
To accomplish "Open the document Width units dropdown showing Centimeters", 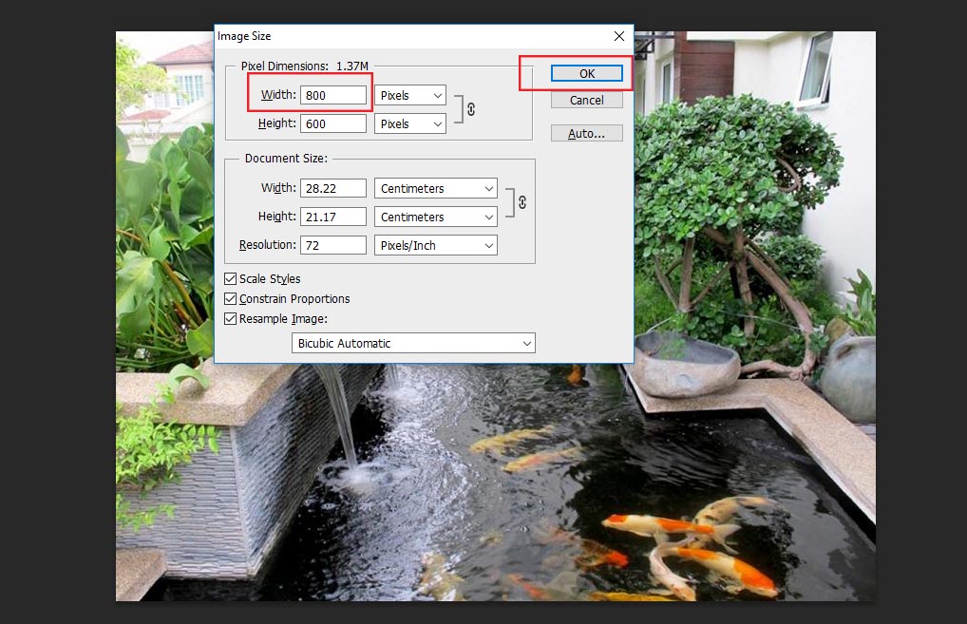I will point(435,187).
